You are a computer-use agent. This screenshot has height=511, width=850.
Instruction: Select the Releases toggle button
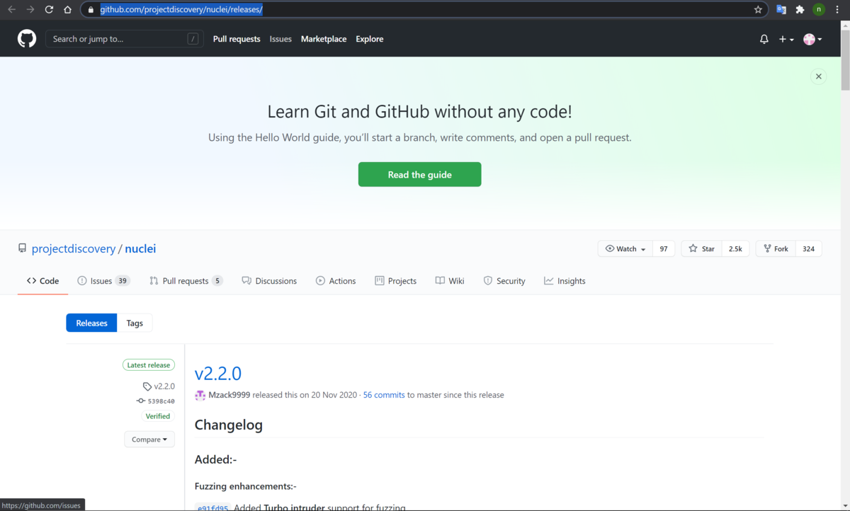tap(91, 323)
